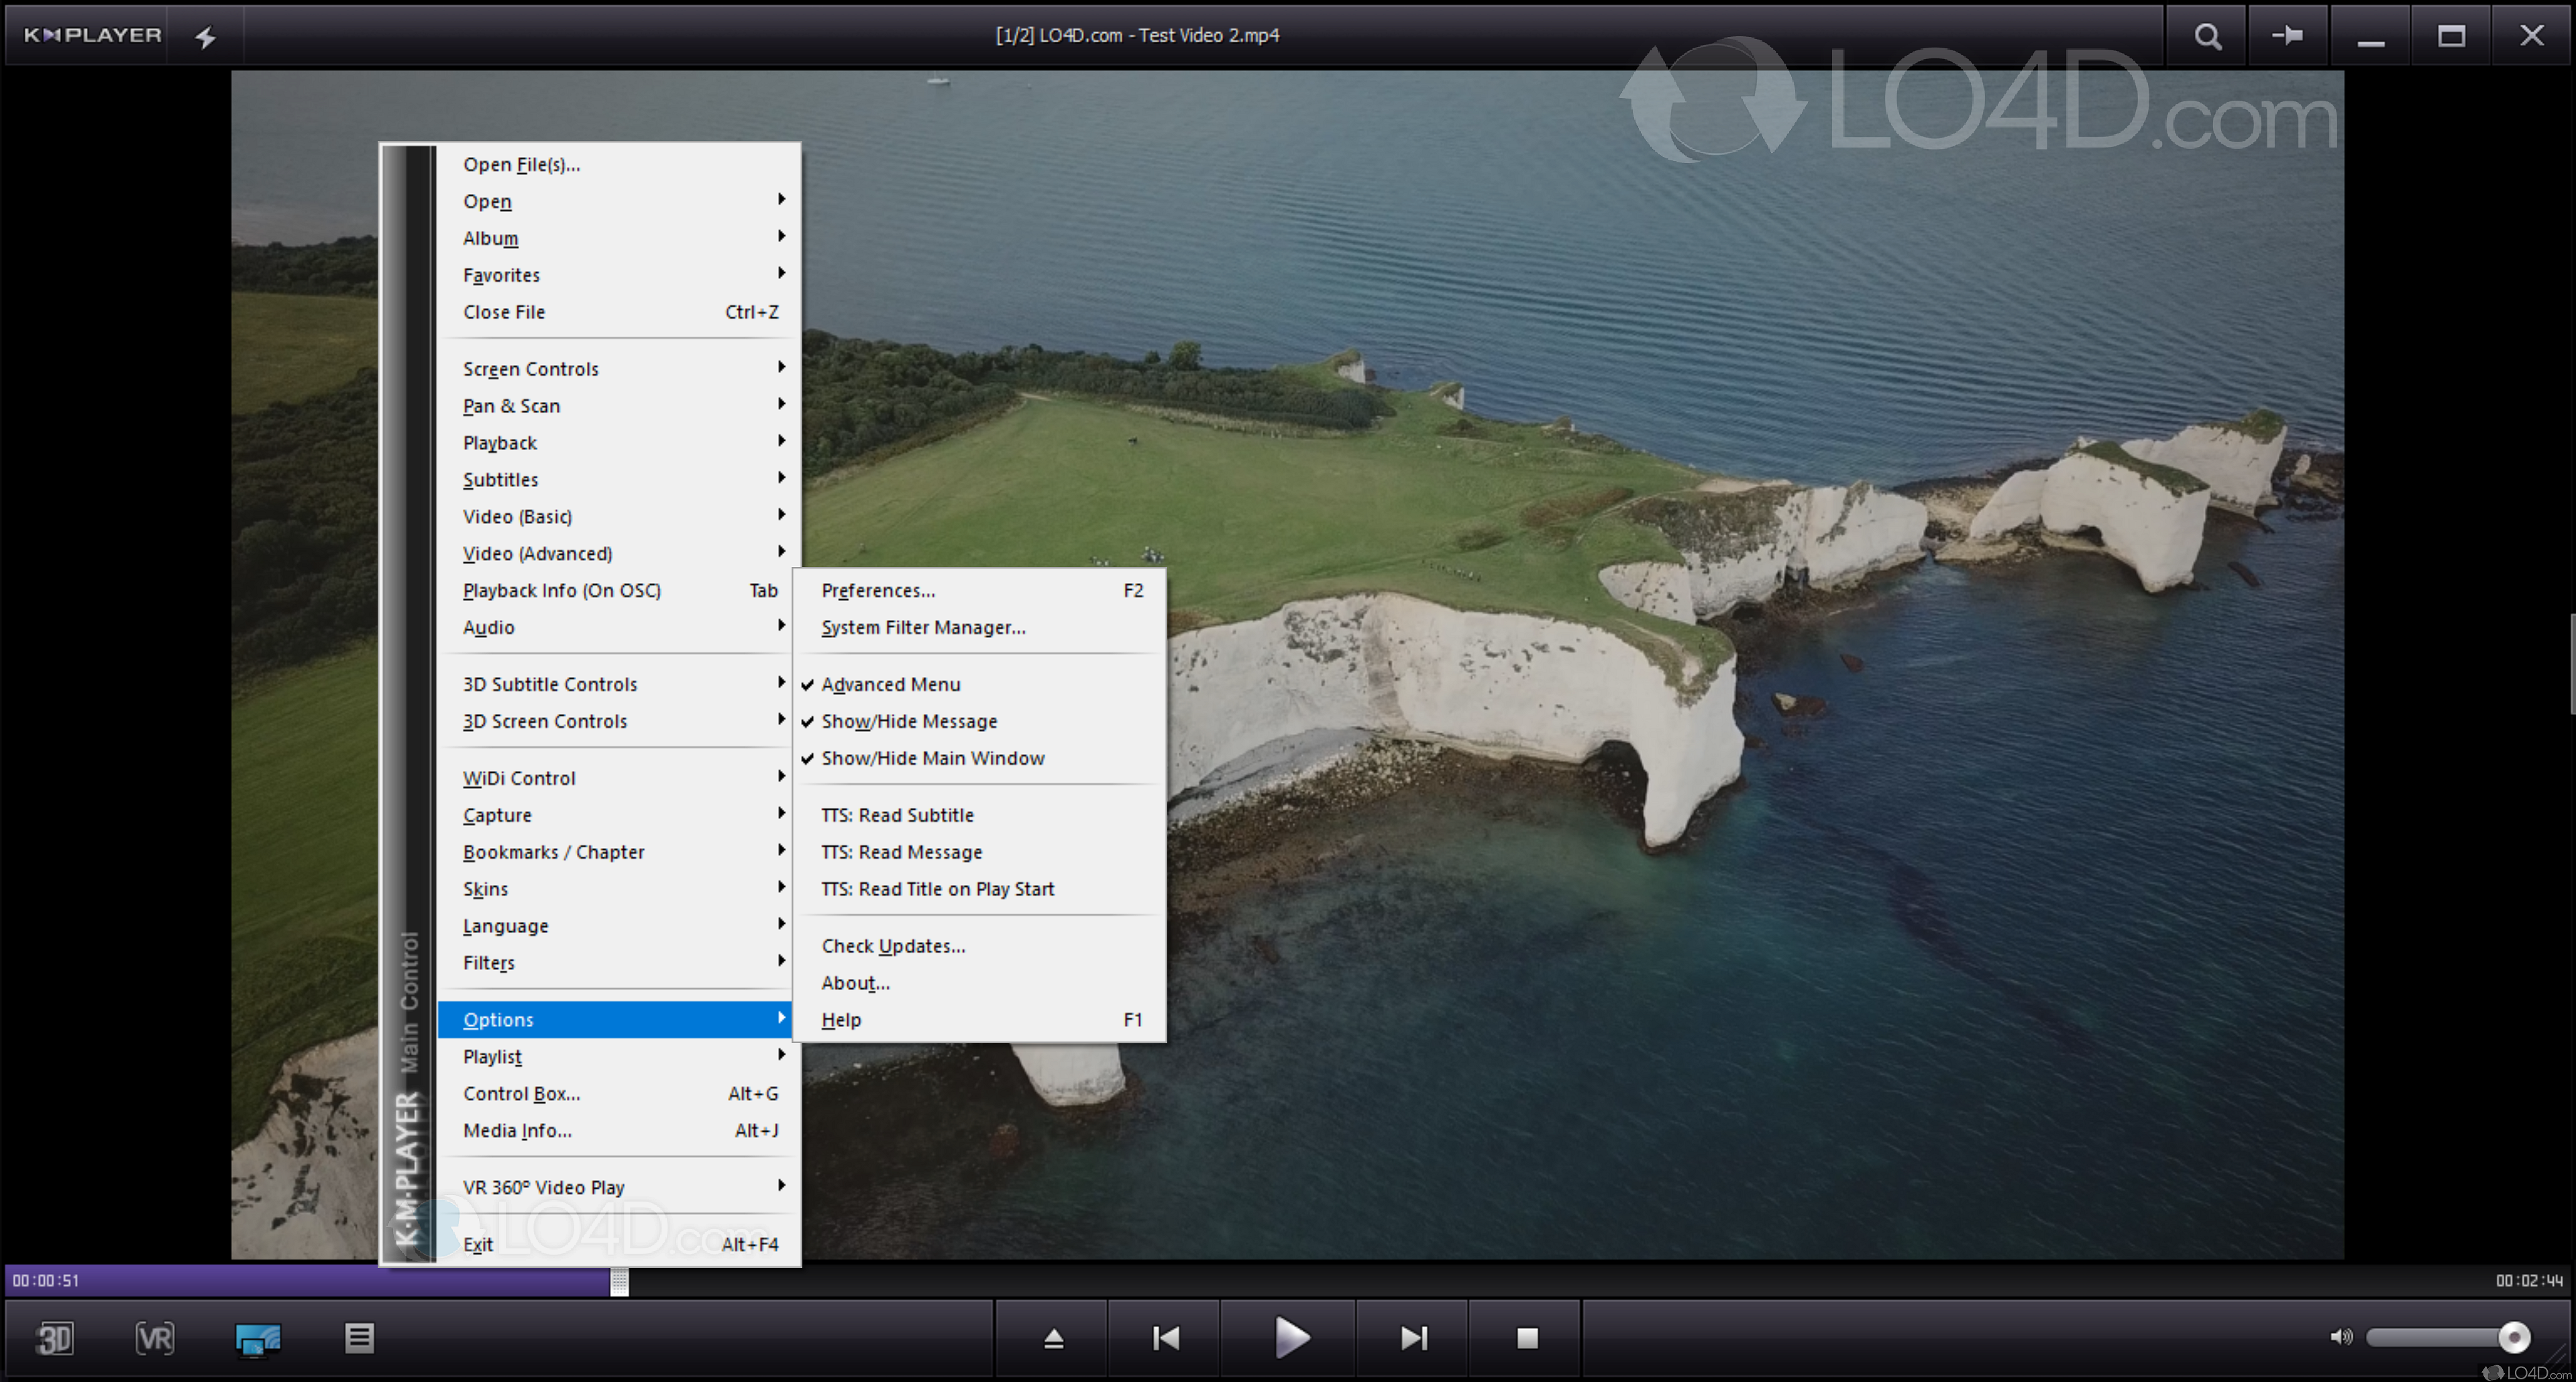Screen dimensions: 2576x1382
Task: Toggle Show/Hide Main Window option
Action: click(x=932, y=758)
